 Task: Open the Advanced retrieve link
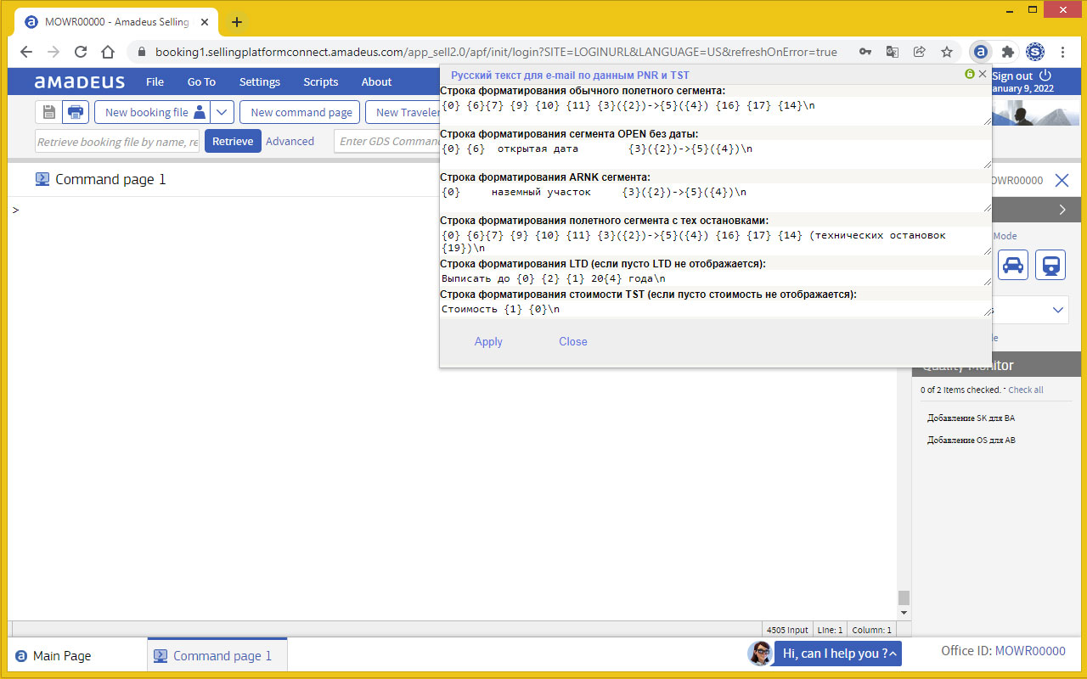290,141
